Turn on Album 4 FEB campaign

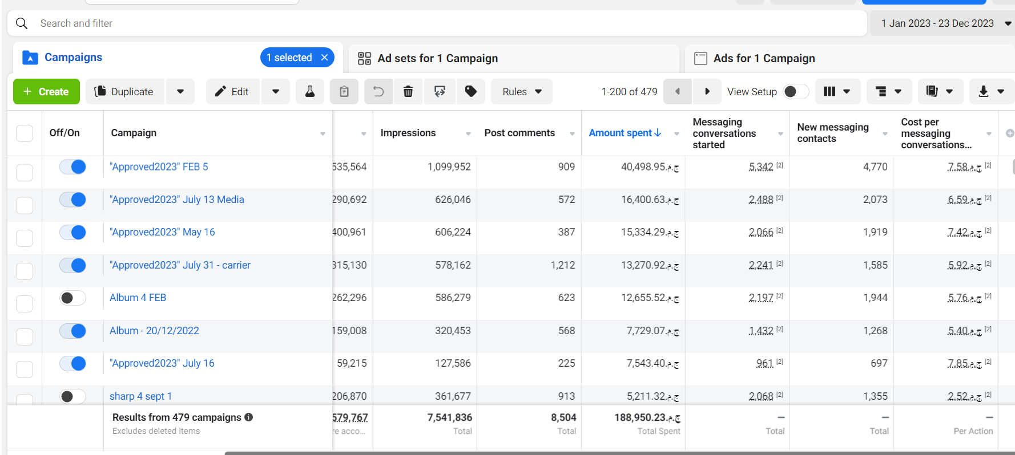(72, 298)
